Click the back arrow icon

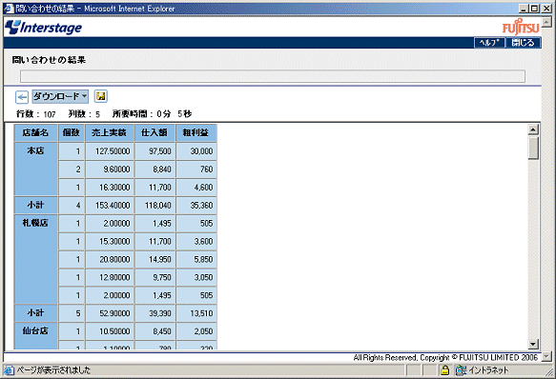point(22,97)
